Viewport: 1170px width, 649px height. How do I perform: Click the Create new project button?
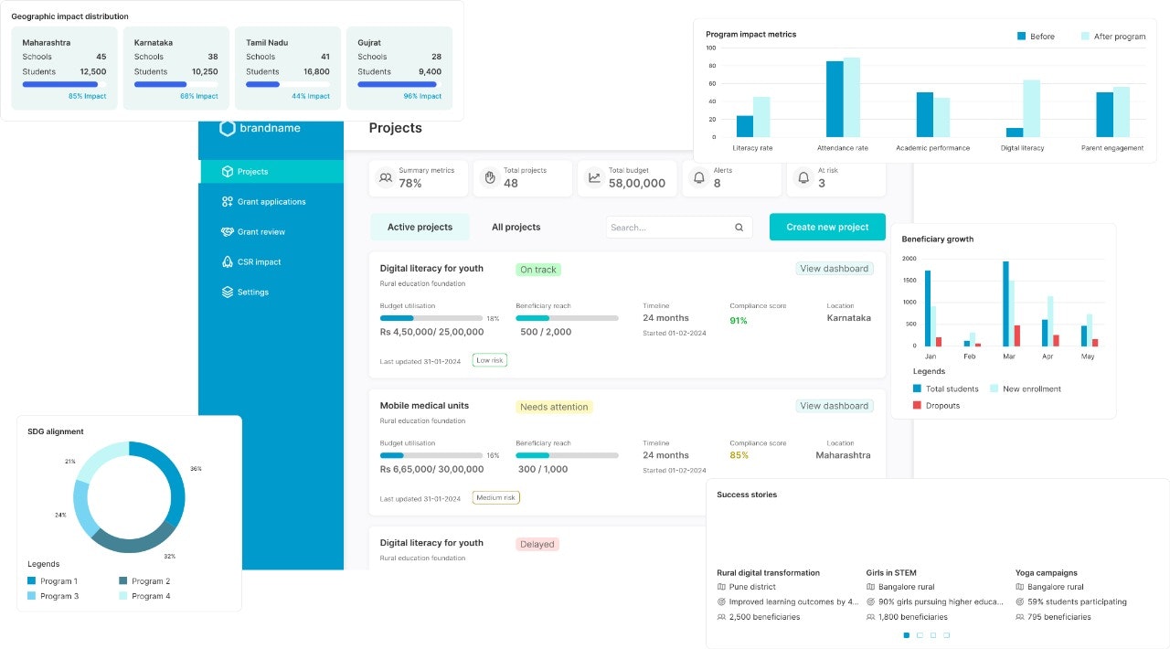(x=827, y=228)
